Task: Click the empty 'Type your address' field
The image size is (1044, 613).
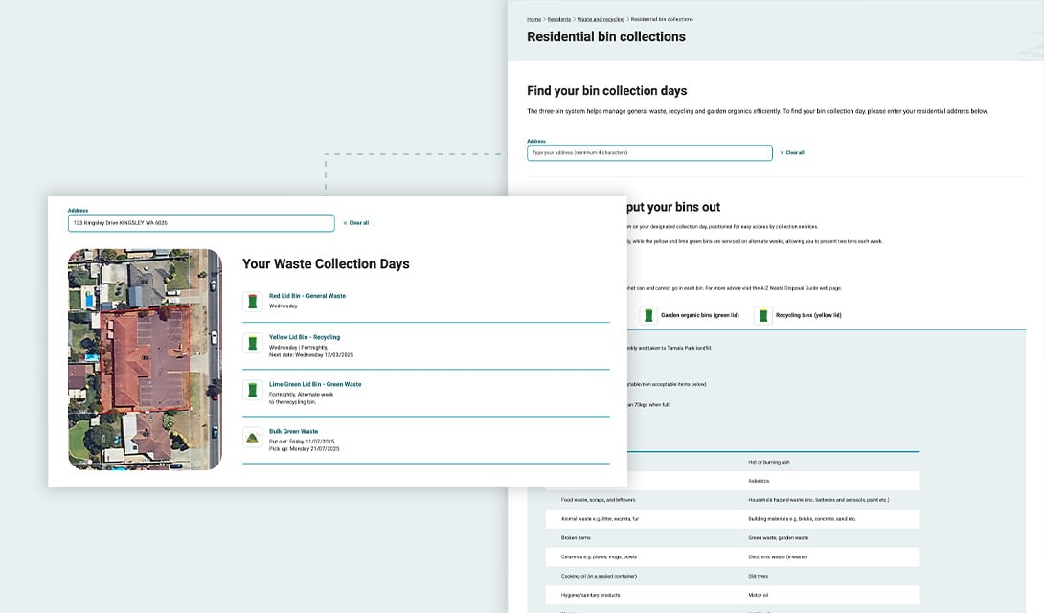Action: (648, 153)
